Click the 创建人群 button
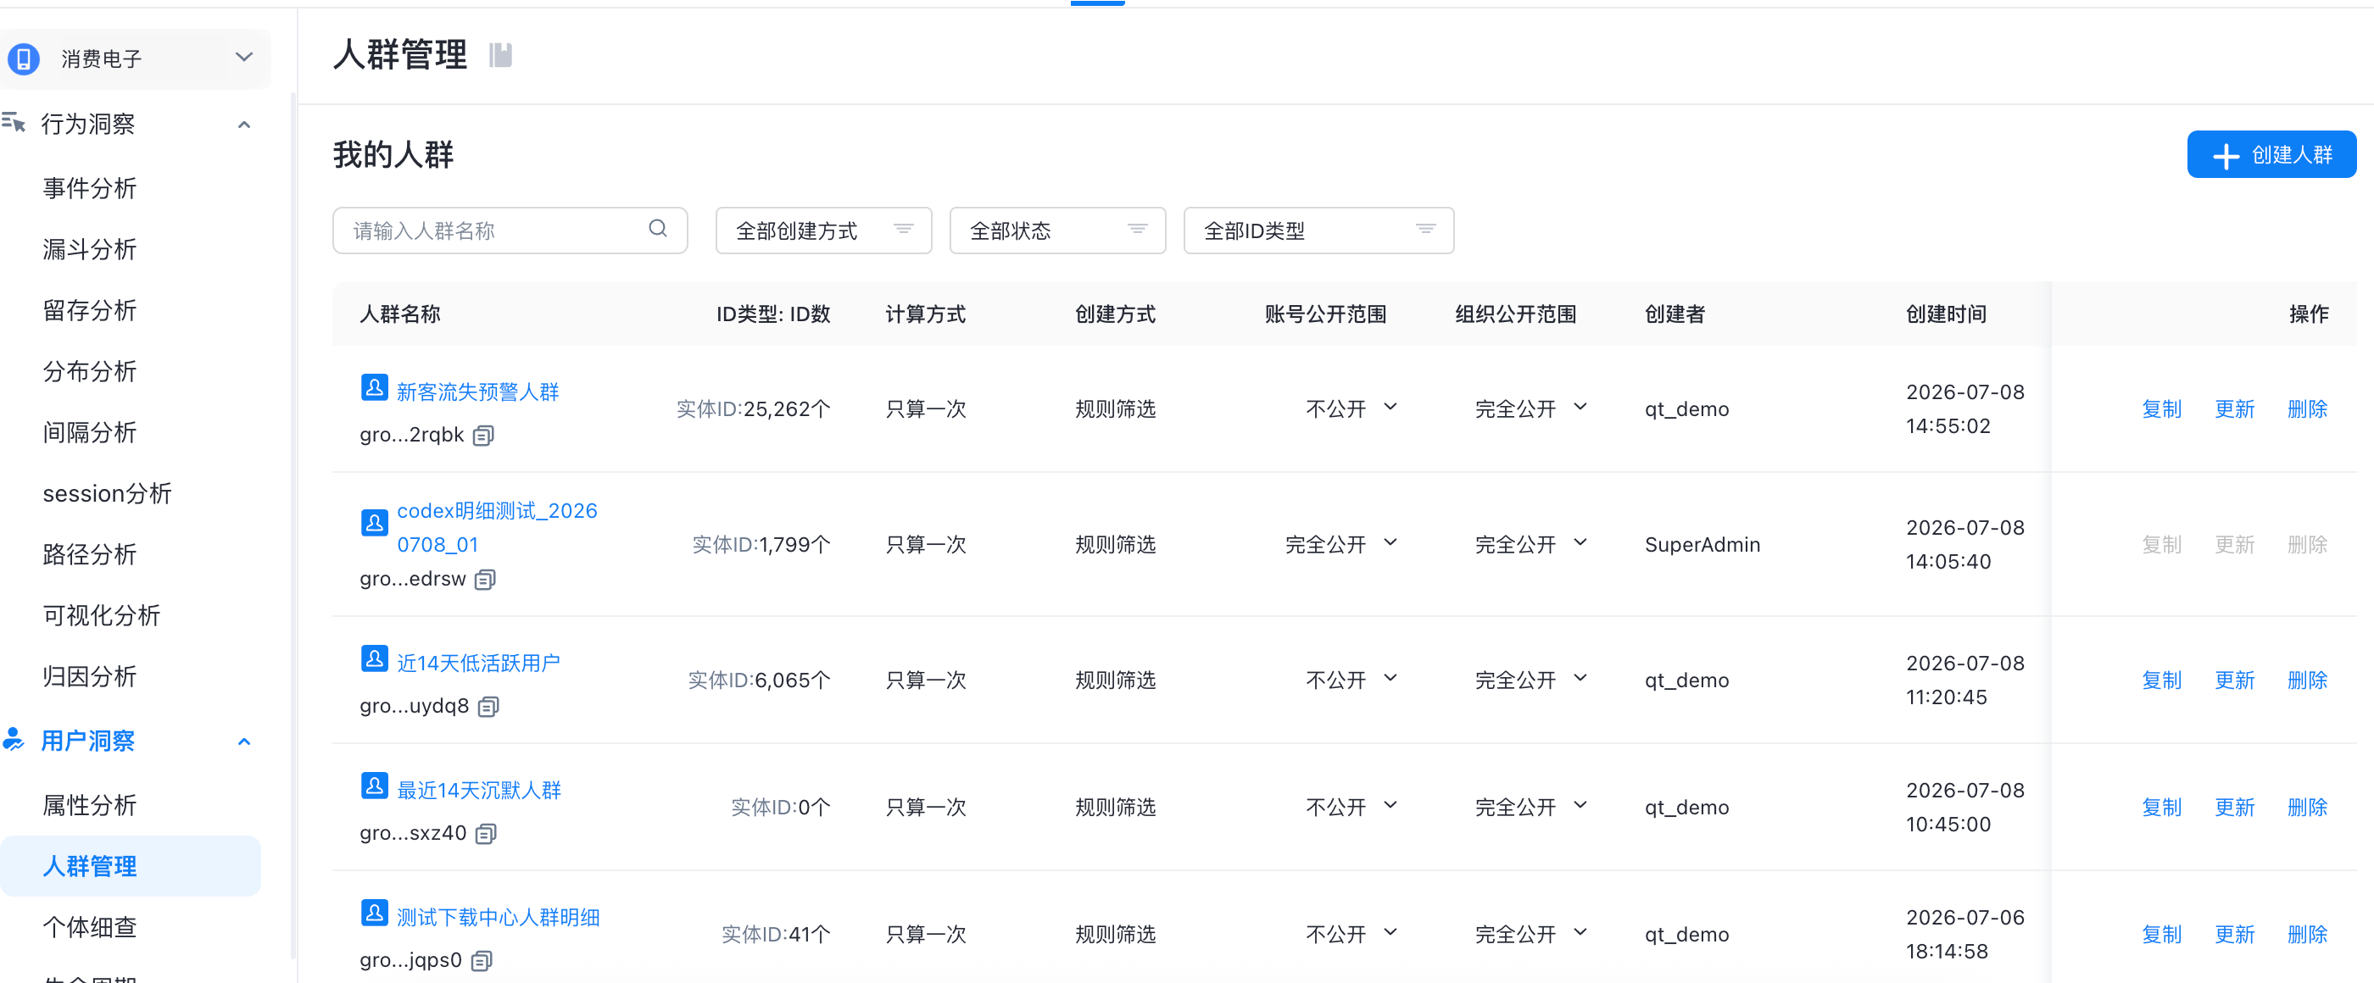This screenshot has height=983, width=2374. [x=2271, y=155]
